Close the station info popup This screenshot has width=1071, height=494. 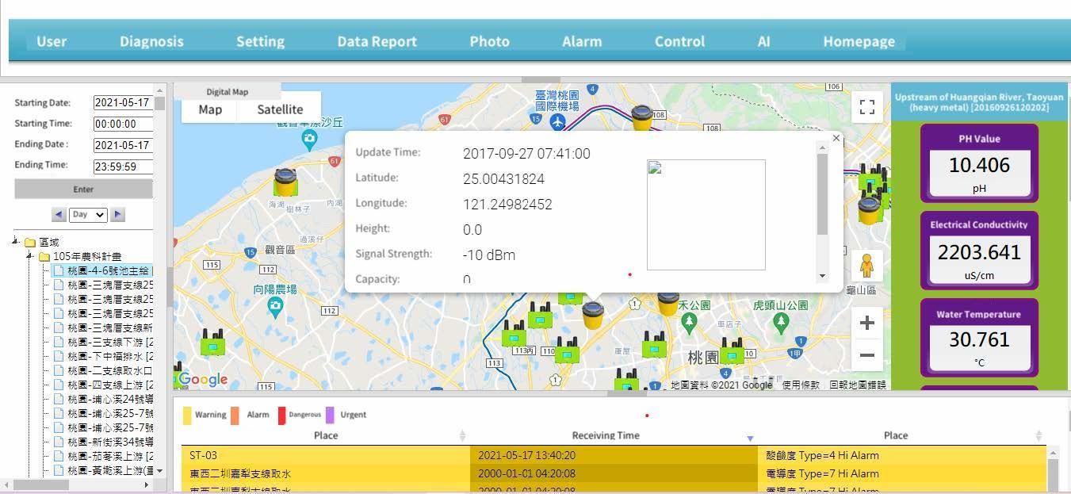coord(836,139)
